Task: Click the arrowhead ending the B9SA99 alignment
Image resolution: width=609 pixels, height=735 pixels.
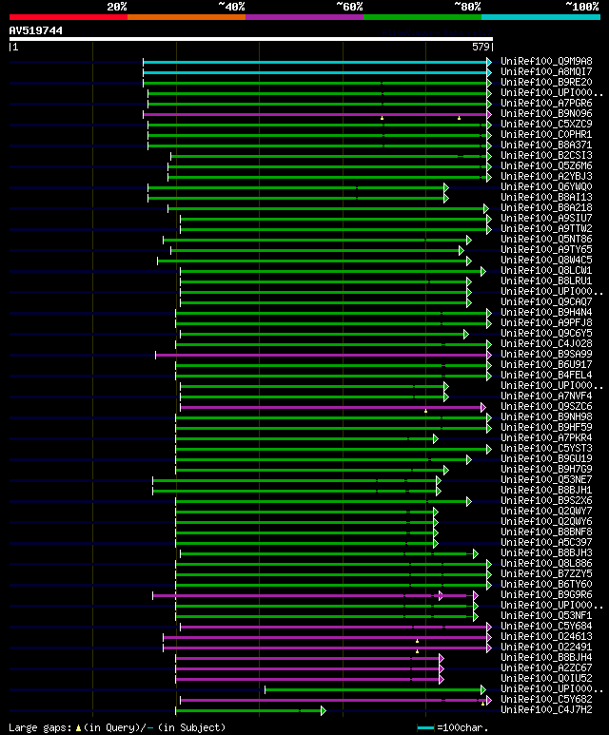Action: (x=489, y=355)
